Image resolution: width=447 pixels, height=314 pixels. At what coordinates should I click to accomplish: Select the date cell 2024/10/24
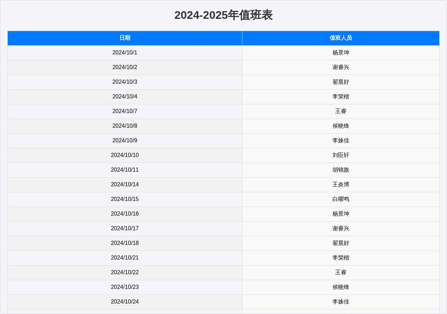click(x=125, y=302)
